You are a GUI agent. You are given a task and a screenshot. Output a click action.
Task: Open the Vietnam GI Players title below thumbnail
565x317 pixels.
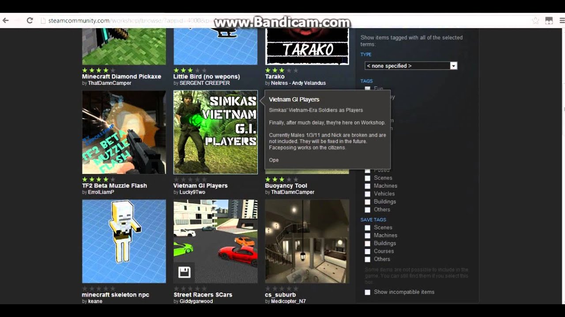coord(200,186)
